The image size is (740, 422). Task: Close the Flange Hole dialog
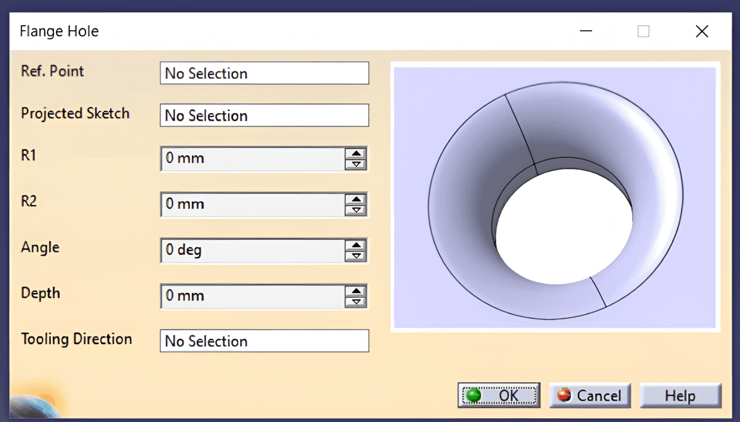tap(702, 31)
